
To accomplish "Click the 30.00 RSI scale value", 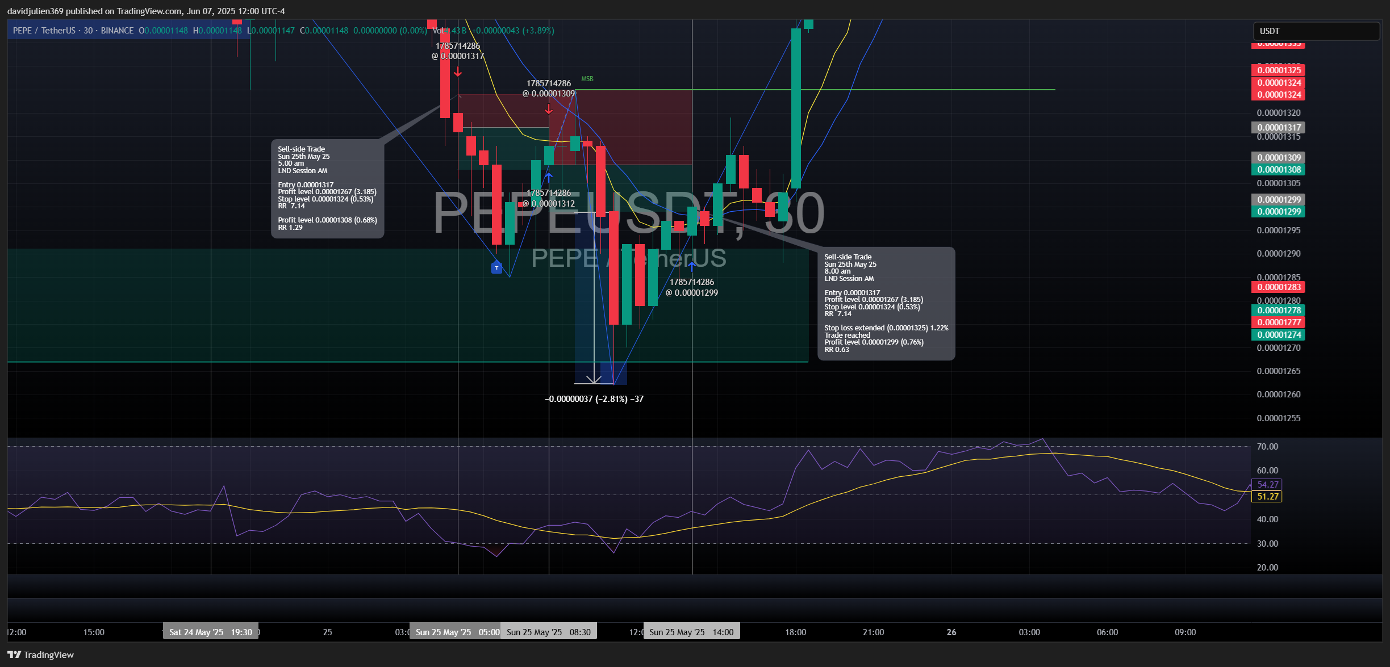I will pyautogui.click(x=1267, y=544).
